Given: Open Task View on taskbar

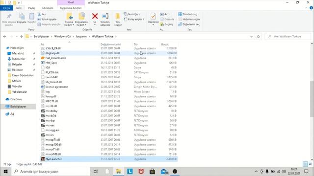Looking at the screenshot, I should pyautogui.click(x=96, y=172).
